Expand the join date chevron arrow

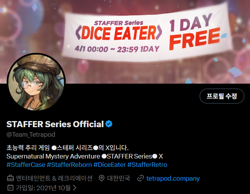74,188
